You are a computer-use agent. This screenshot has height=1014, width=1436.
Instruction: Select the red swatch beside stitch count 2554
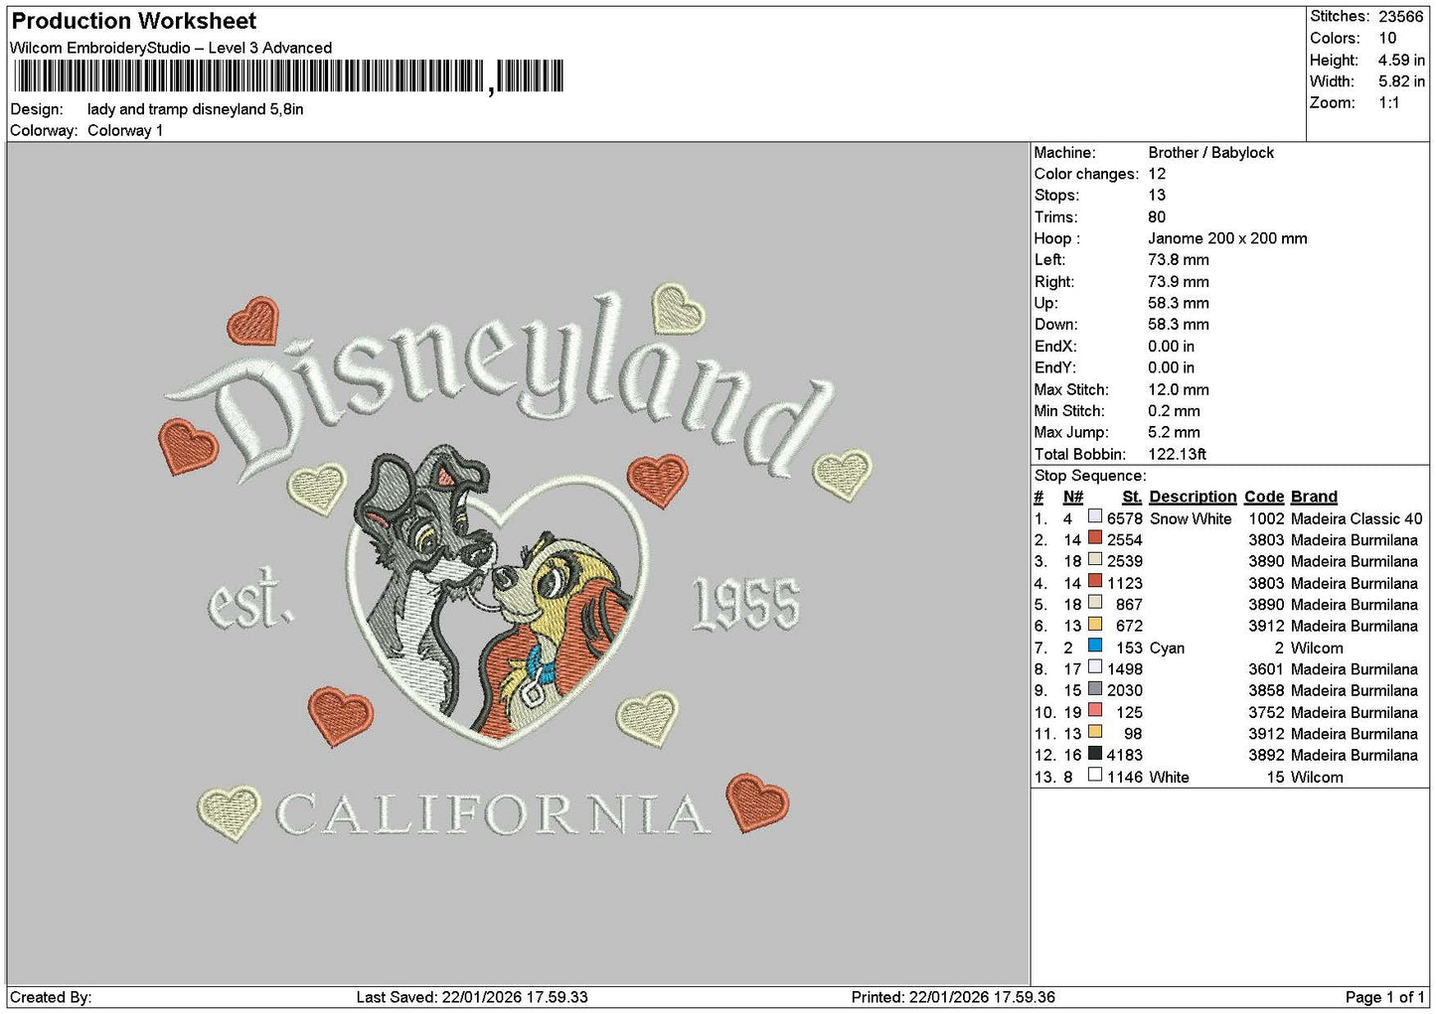click(x=1095, y=538)
